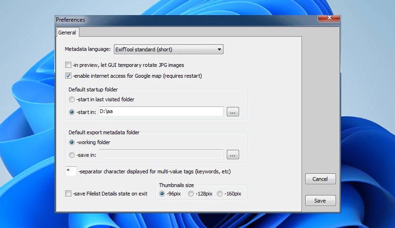395x228 pixels.
Task: Uncheck internet access for Google map
Action: (x=68, y=76)
